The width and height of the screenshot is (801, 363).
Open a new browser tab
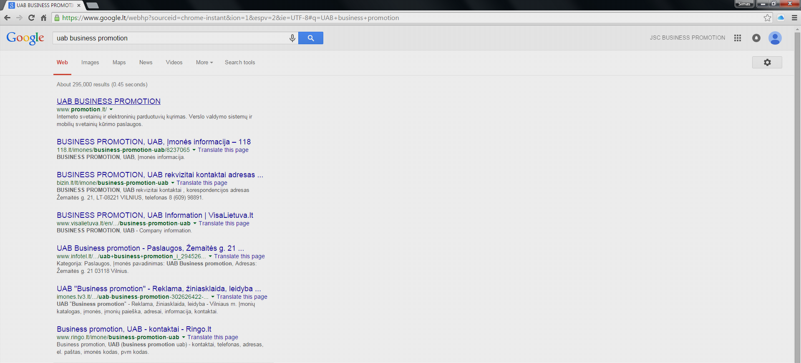pyautogui.click(x=92, y=5)
